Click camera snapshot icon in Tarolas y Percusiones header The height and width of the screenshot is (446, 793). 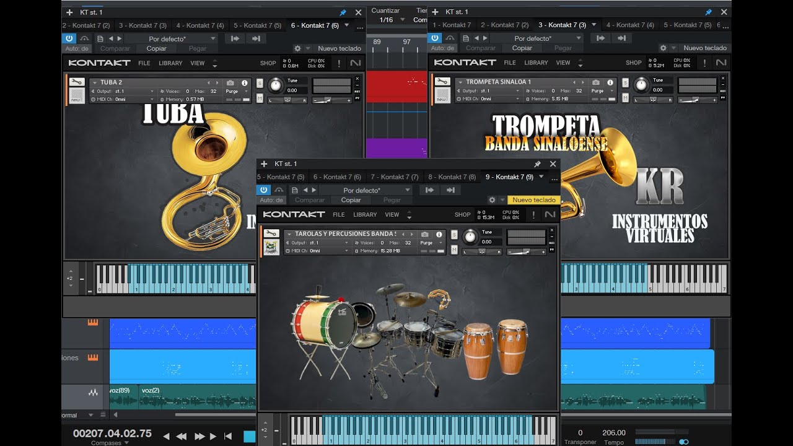425,235
